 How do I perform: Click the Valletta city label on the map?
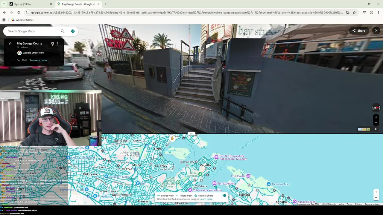pyautogui.click(x=205, y=165)
